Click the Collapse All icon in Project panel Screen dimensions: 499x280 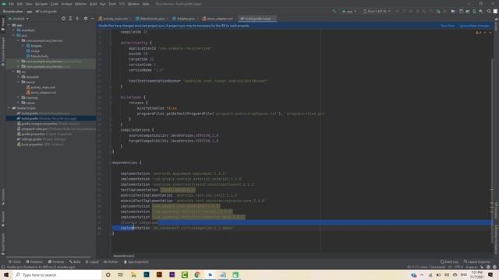[77, 19]
